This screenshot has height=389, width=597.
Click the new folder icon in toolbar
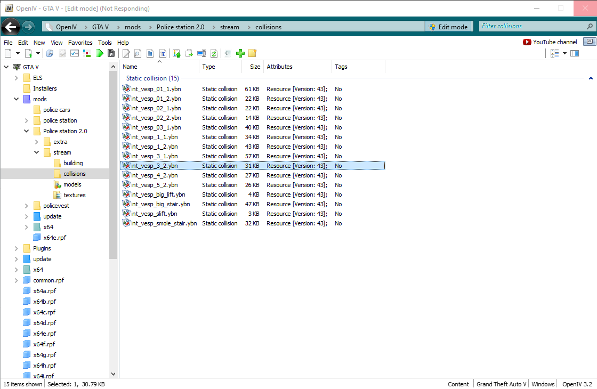point(252,53)
